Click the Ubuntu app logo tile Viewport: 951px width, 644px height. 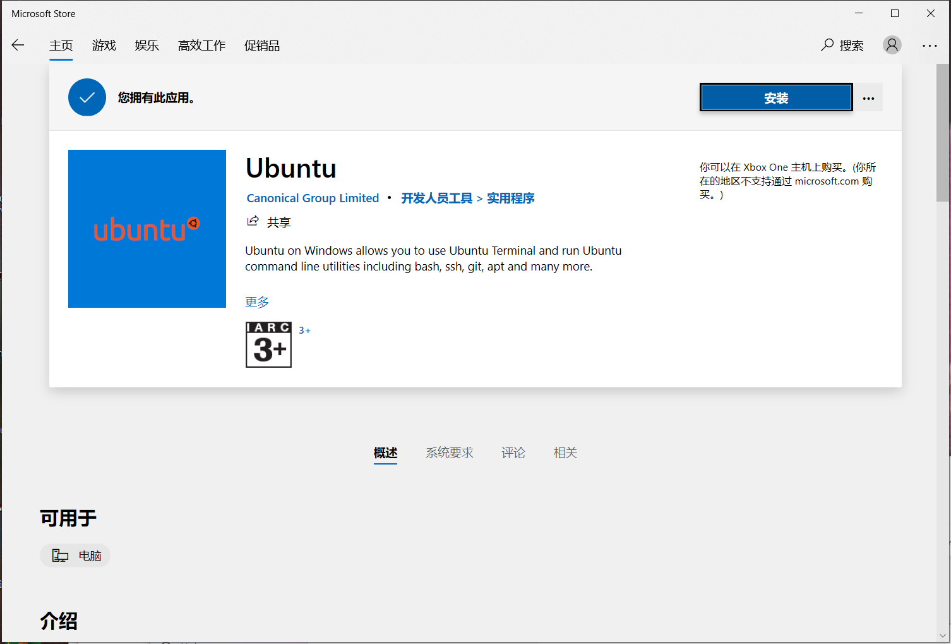click(x=147, y=229)
